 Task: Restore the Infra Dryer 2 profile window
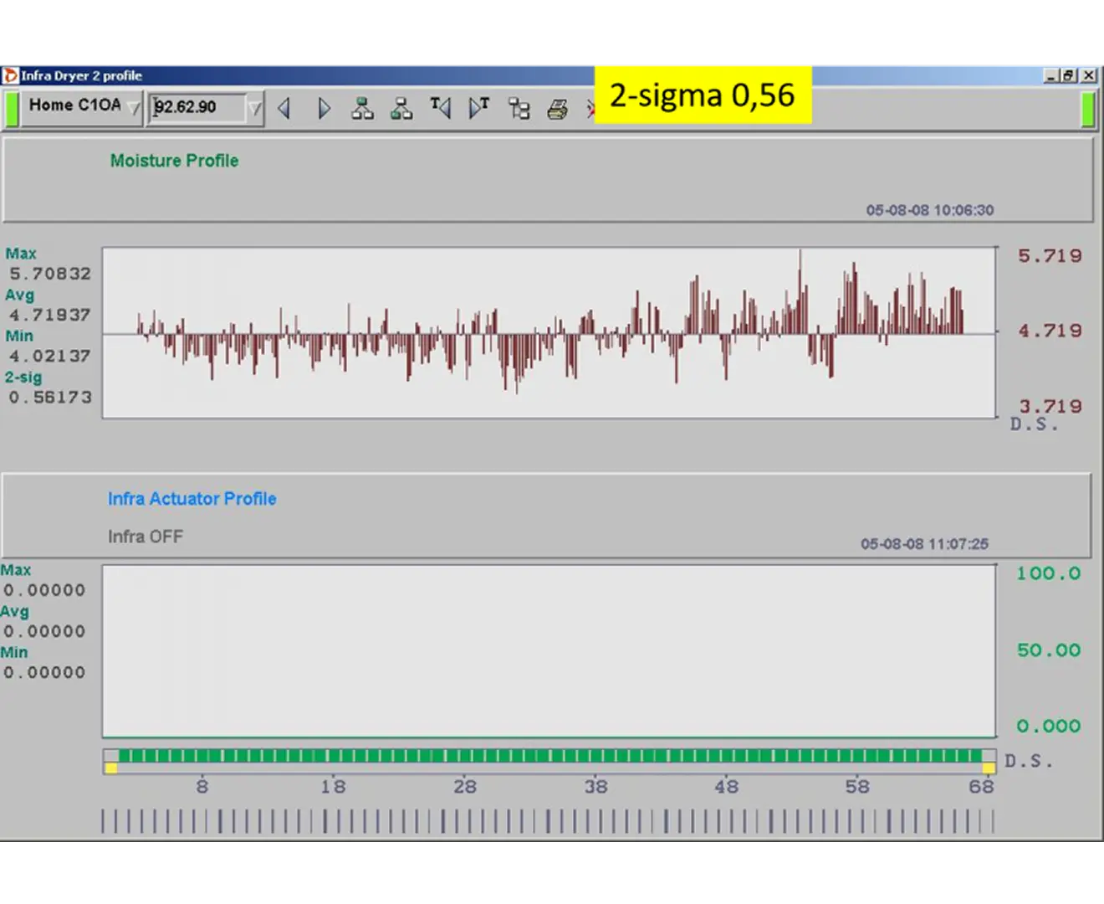coord(1069,75)
